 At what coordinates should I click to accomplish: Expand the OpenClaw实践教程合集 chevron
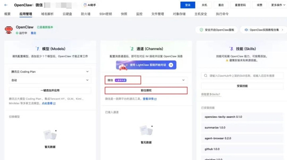(282, 30)
